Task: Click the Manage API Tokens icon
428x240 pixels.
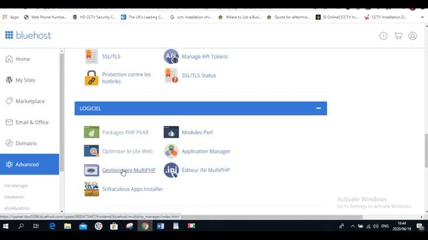Action: 171,56
